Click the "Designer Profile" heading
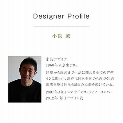The height and width of the screenshot is (123, 123). pos(61,16)
